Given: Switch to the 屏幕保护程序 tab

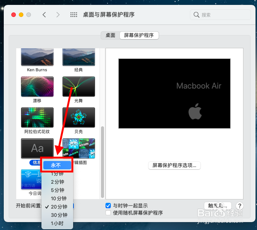Looking at the screenshot, I should coord(139,35).
